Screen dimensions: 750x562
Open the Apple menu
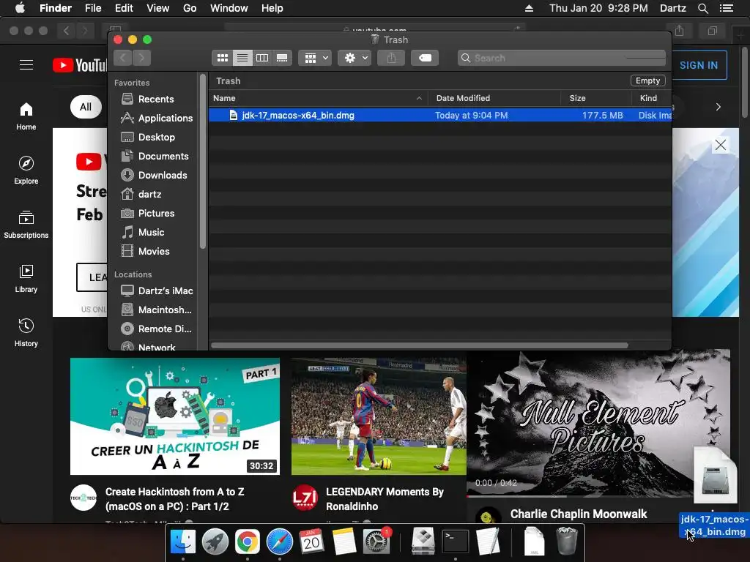[20, 8]
